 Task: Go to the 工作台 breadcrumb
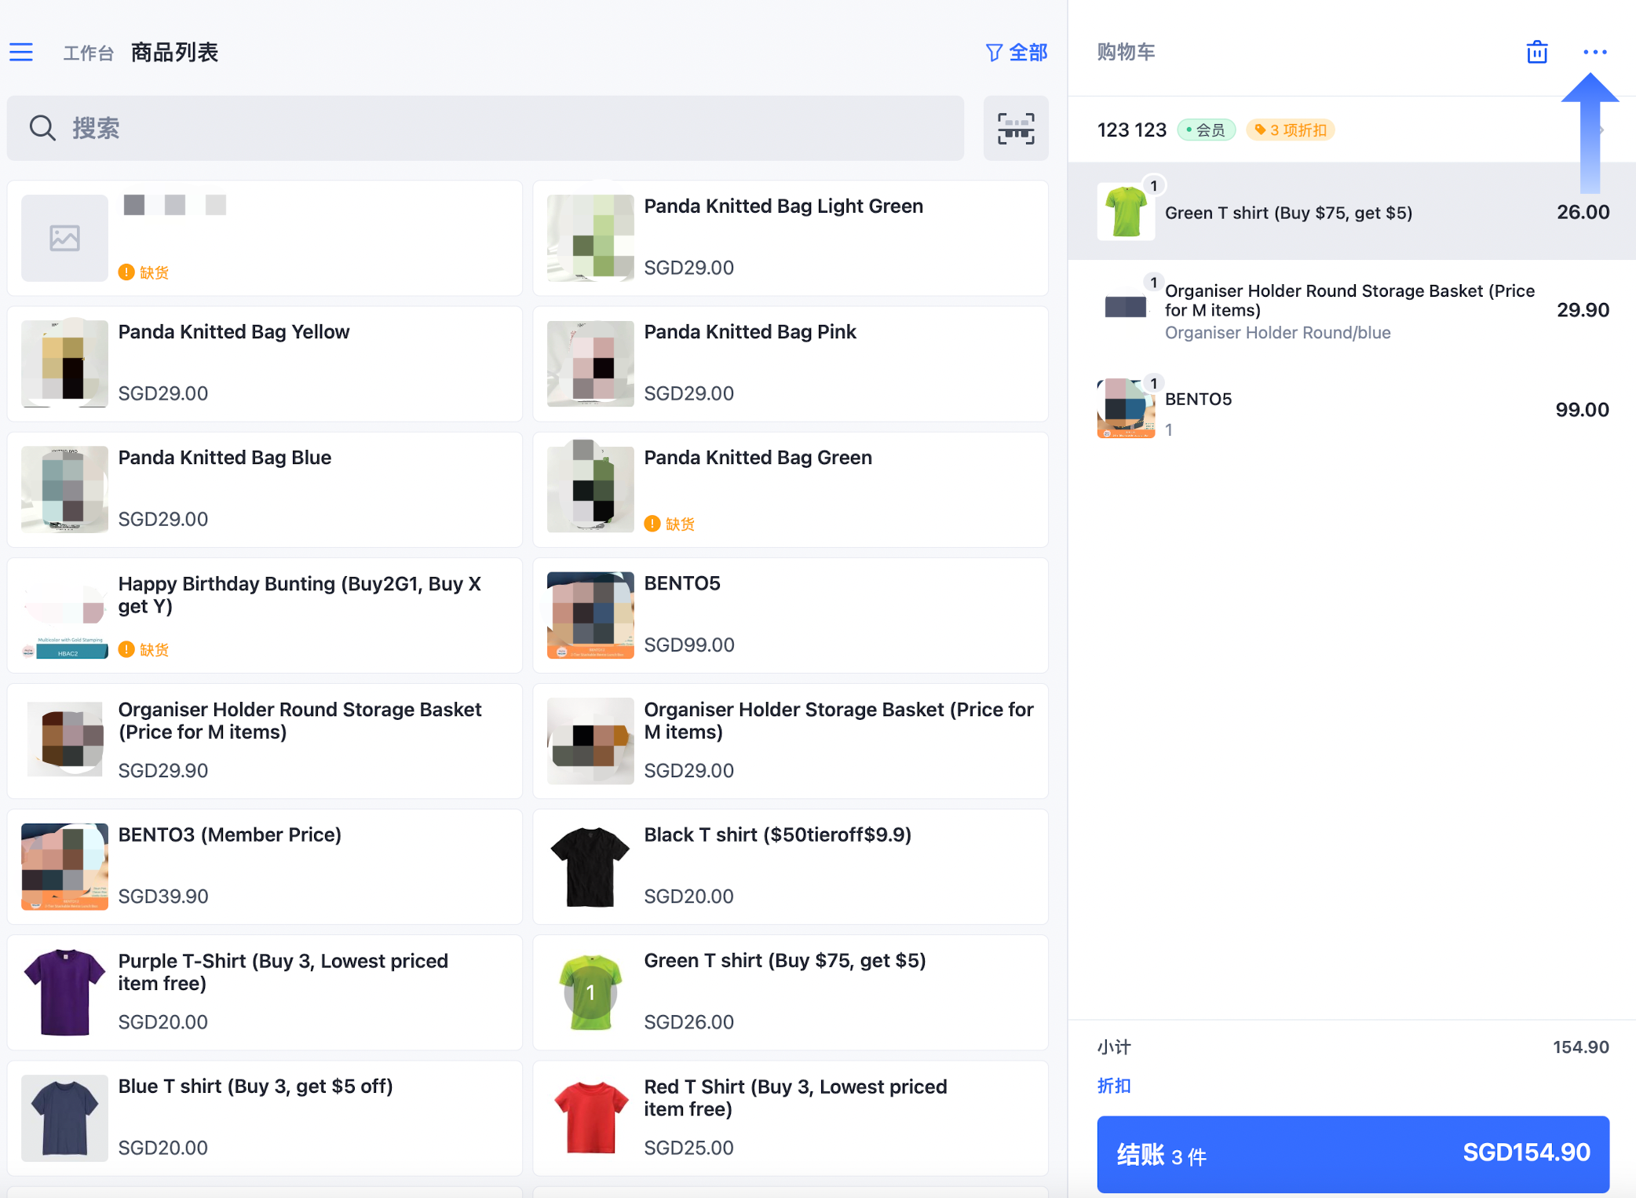(x=88, y=53)
